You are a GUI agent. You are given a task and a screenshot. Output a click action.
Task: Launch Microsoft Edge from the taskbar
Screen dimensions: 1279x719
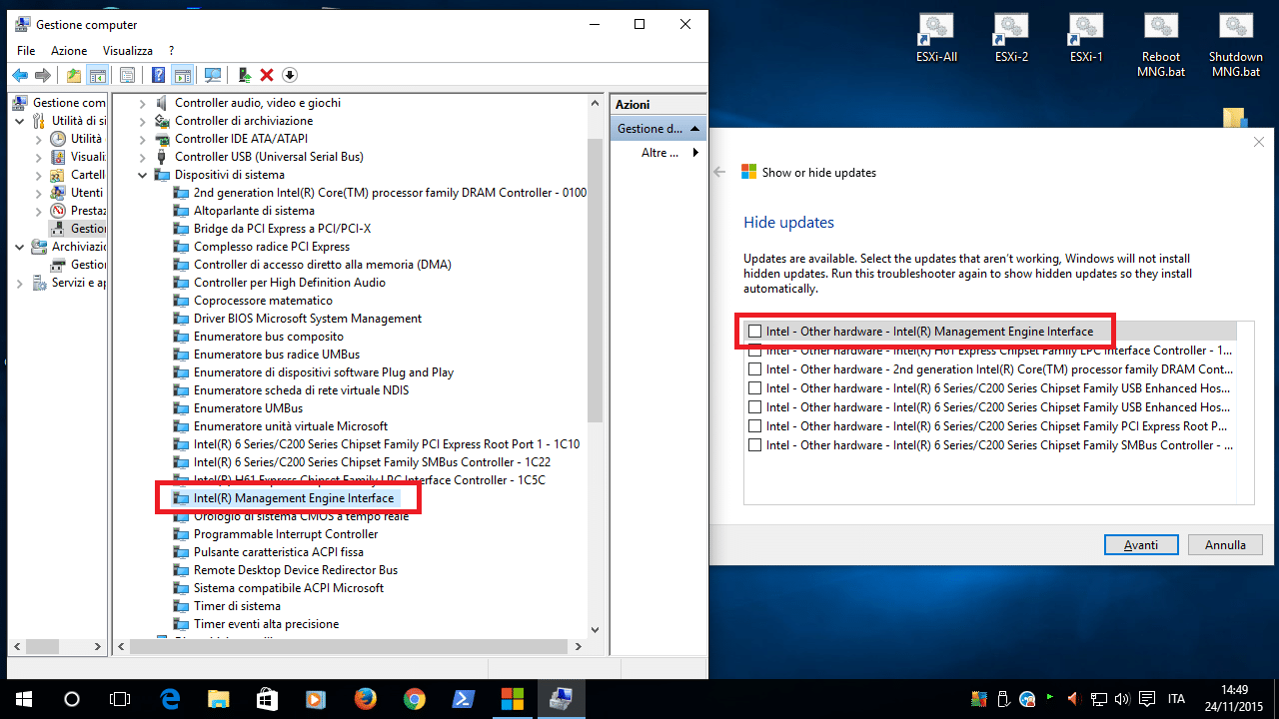(170, 698)
